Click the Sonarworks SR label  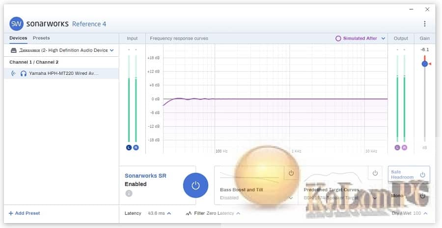coord(145,176)
